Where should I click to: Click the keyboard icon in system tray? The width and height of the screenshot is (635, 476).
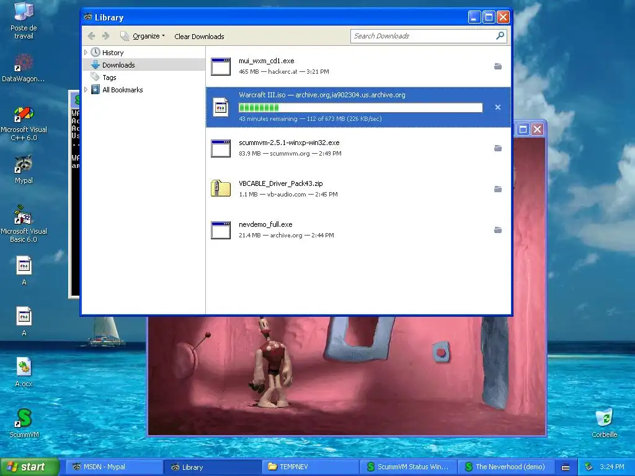click(566, 467)
